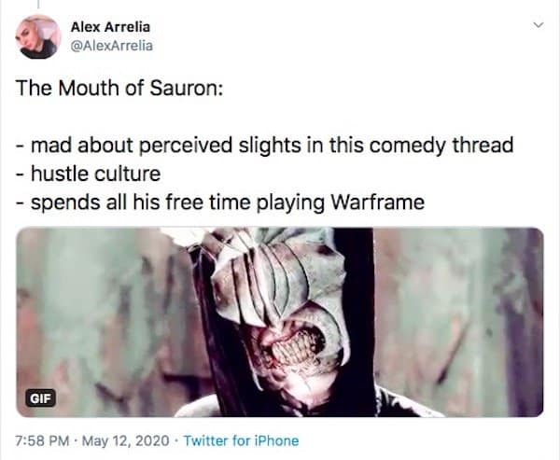Screen dimensions: 560x460
Task: Click the 'spends all his free time' line
Action: (x=220, y=202)
